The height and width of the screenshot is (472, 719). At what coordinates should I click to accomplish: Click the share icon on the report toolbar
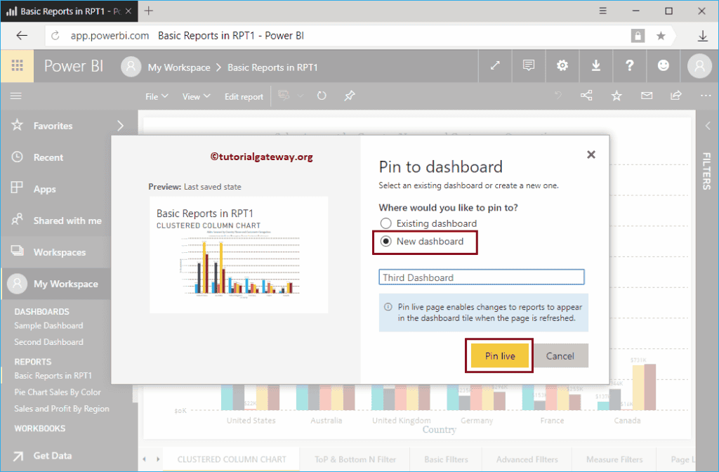(x=586, y=96)
